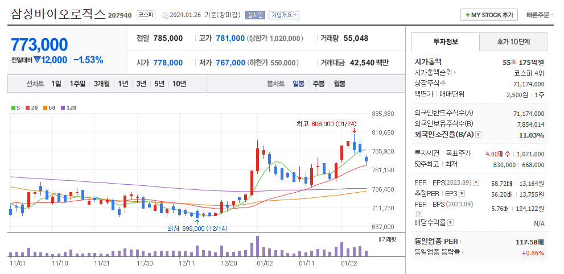Image resolution: width=564 pixels, height=274 pixels.
Task: Click the down-triangle icon beside 12,000
Action: [36, 60]
